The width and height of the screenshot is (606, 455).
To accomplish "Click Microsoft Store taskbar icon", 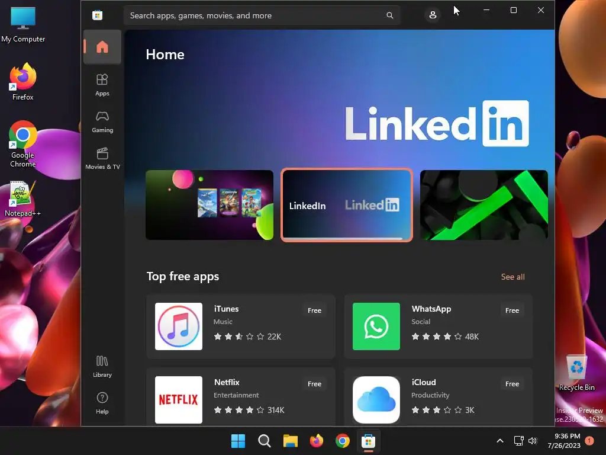I will 368,441.
